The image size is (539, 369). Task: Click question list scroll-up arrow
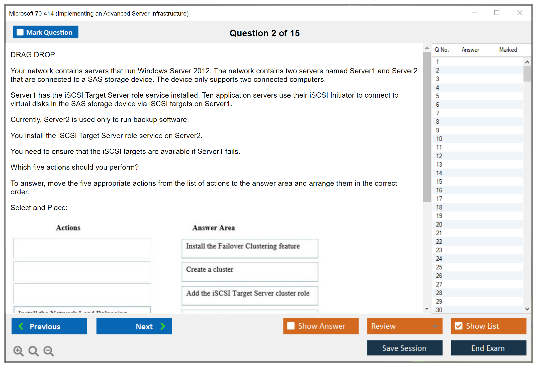(x=527, y=62)
